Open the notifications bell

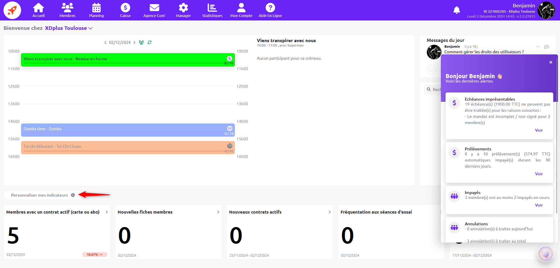click(x=456, y=10)
